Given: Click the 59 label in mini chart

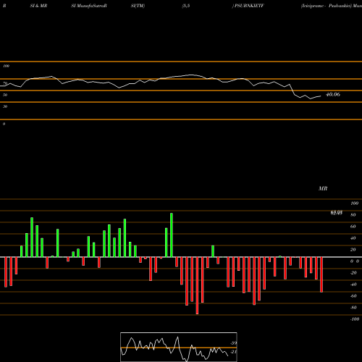Looking at the screenshot, I should [234, 343].
